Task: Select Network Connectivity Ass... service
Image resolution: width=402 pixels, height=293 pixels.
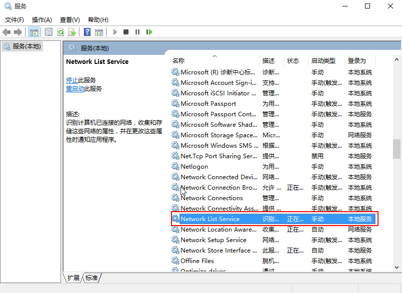Action: click(273, 208)
